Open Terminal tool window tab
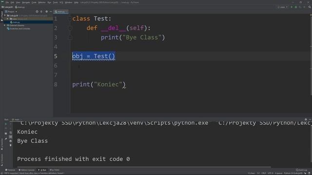Viewport: 312px width, 175px height. point(10,170)
